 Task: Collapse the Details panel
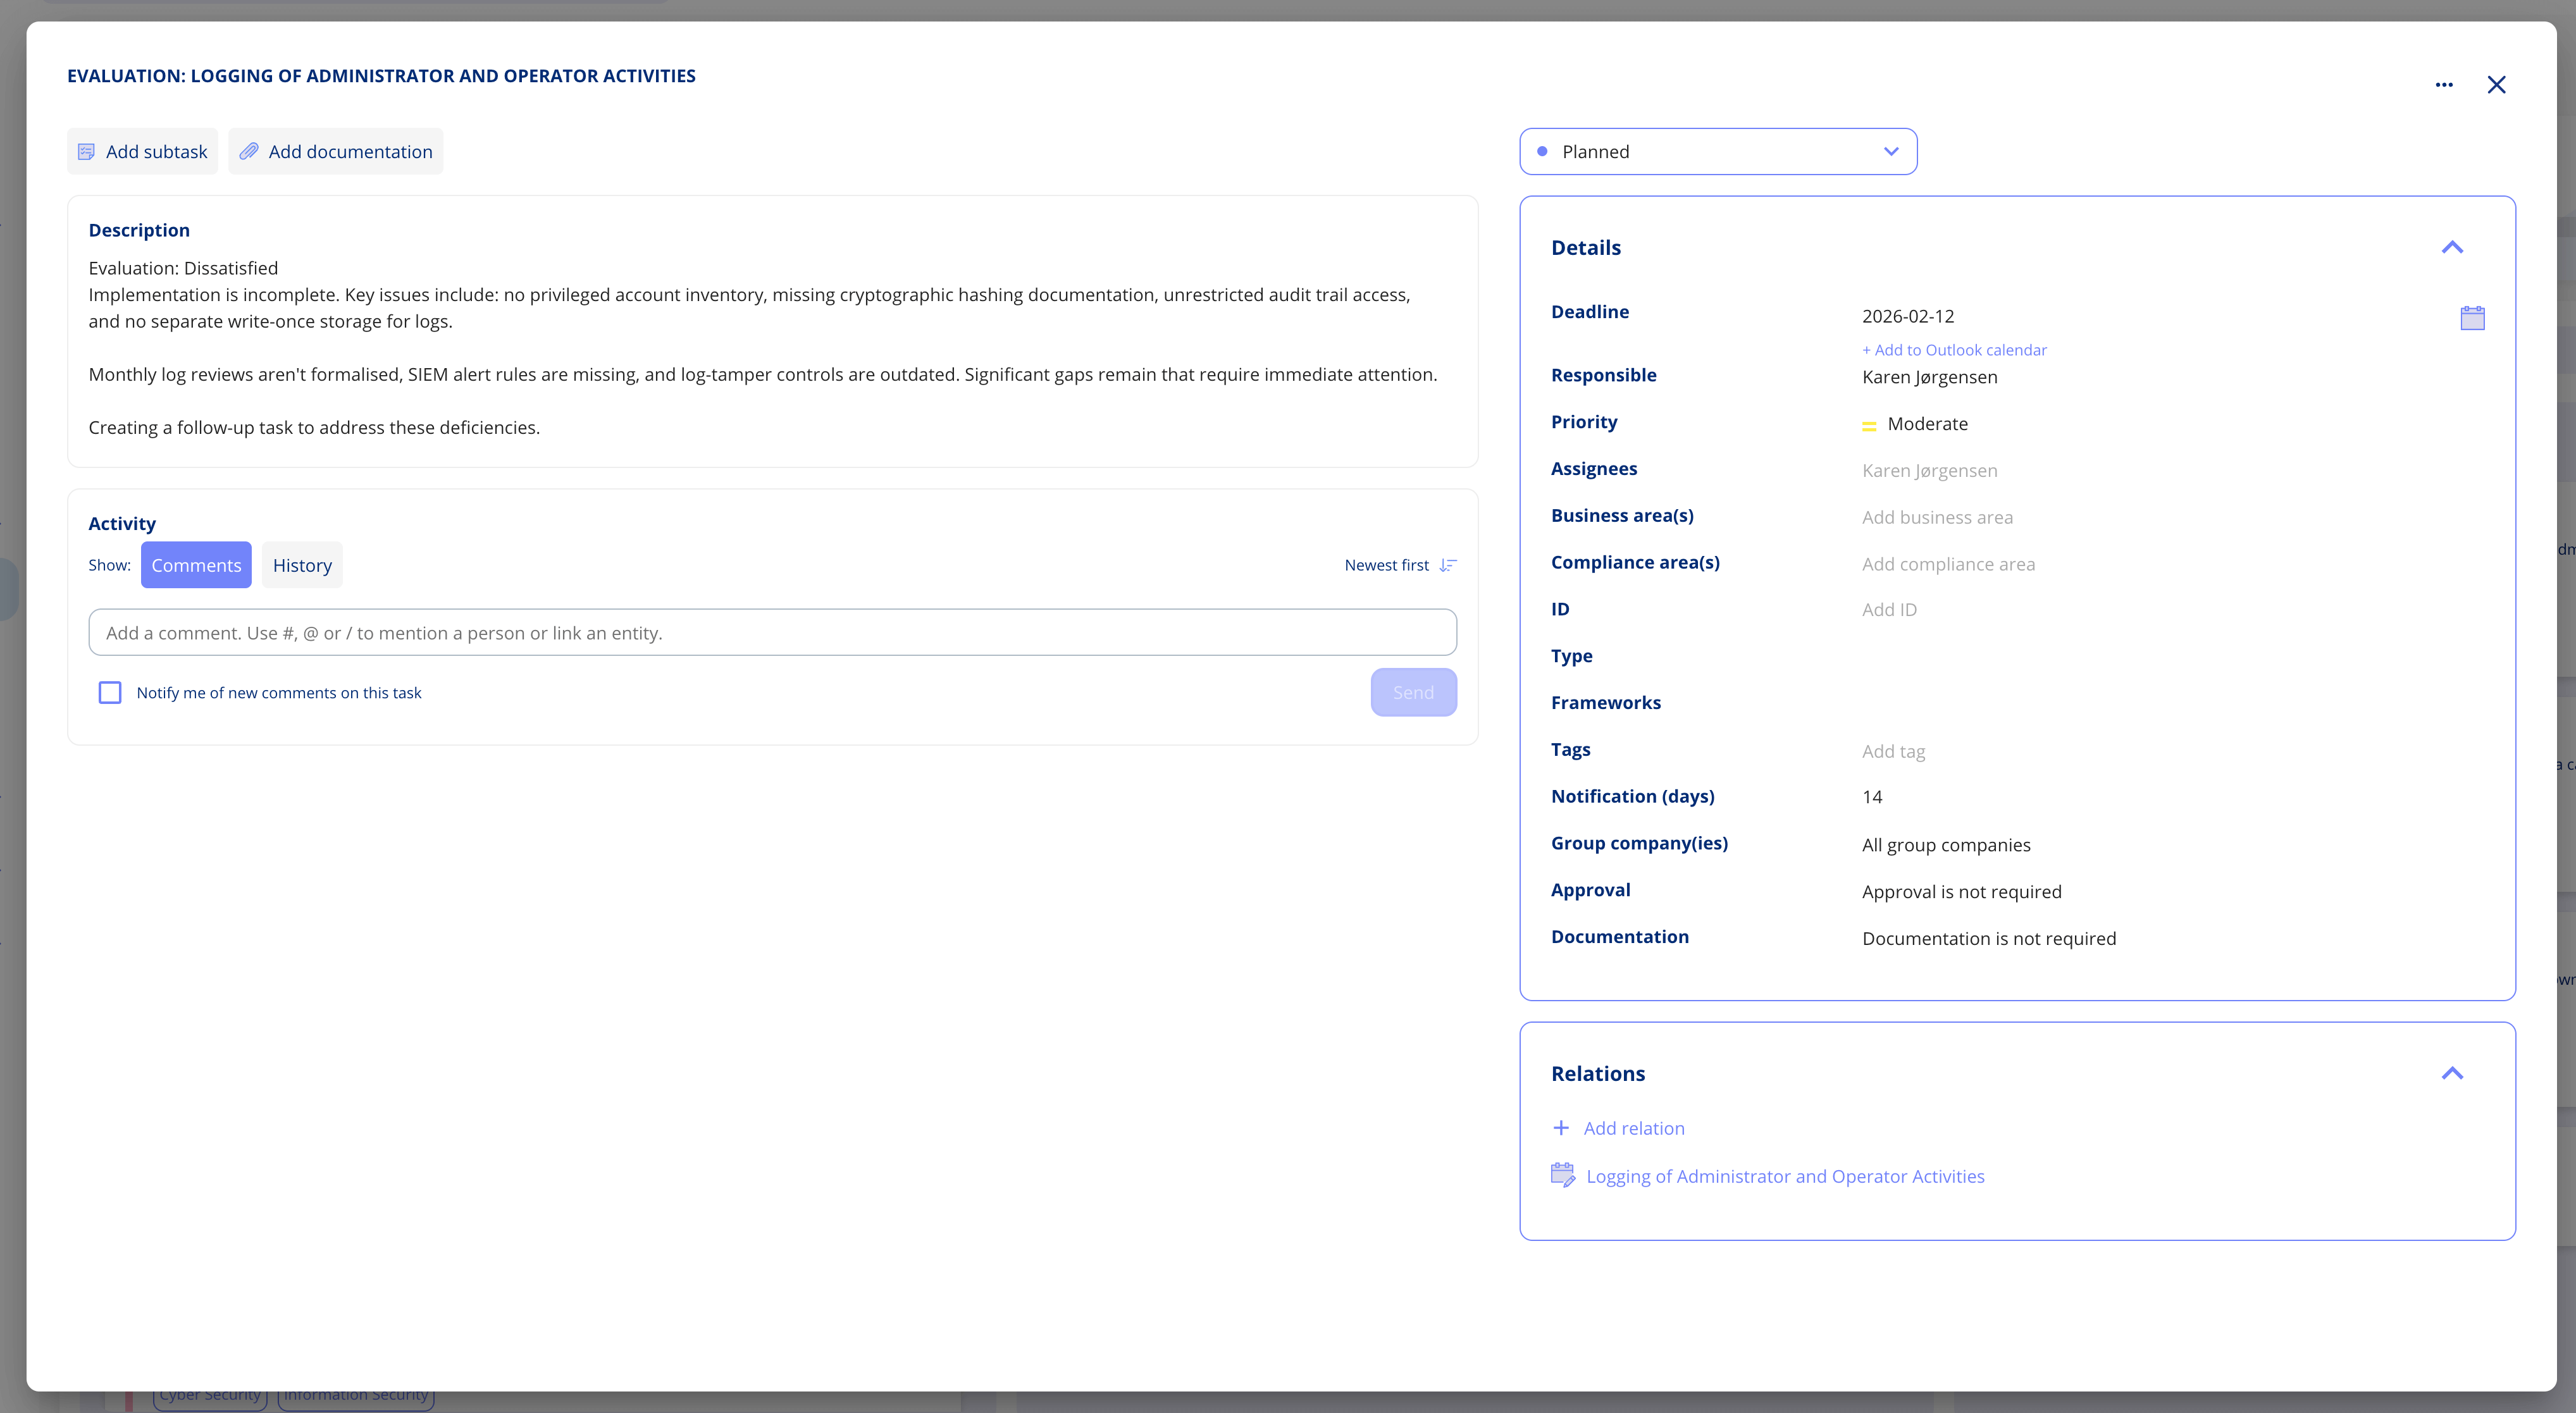pyautogui.click(x=2453, y=247)
